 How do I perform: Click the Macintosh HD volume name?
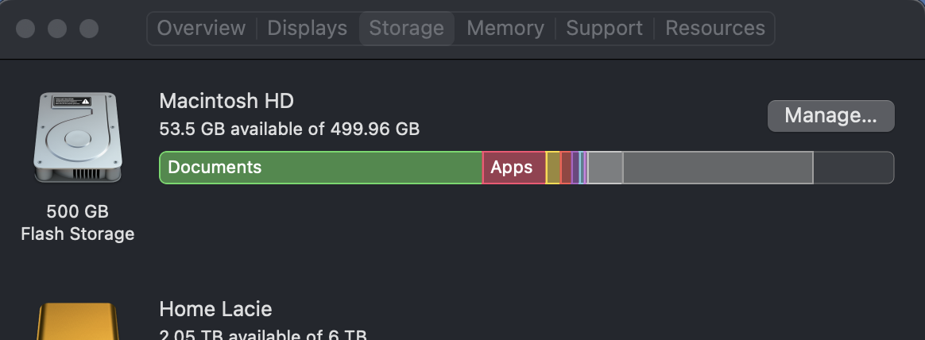[226, 101]
